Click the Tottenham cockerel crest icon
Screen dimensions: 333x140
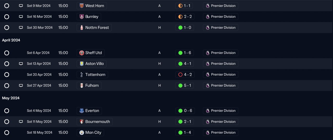(82, 75)
